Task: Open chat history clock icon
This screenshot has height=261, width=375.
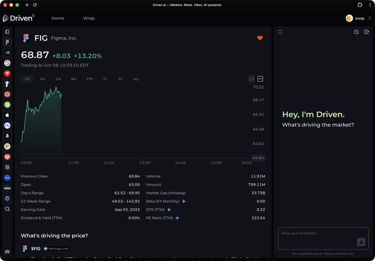Action: click(x=367, y=32)
